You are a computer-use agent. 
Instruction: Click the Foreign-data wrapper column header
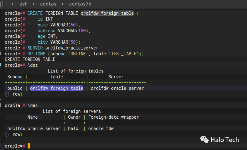[114, 117]
